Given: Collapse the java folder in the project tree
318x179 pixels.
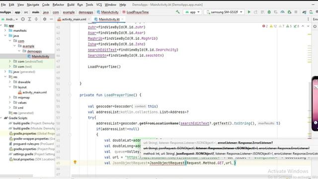Looking at the screenshot, I should point(5,35).
